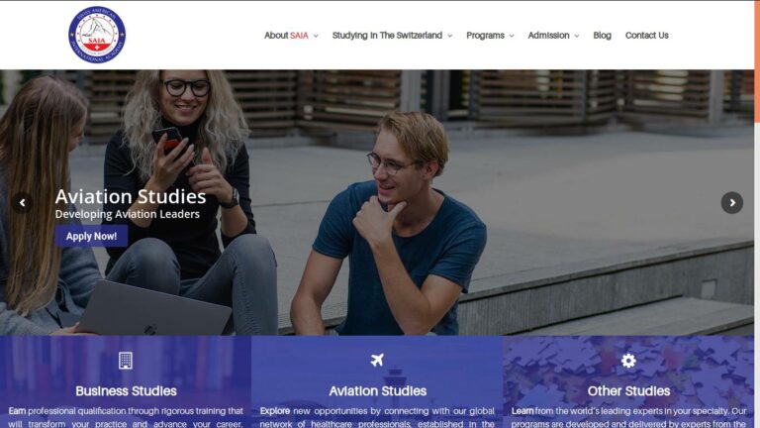The width and height of the screenshot is (760, 428).
Task: Click the SAIA academy logo
Action: coord(97,35)
